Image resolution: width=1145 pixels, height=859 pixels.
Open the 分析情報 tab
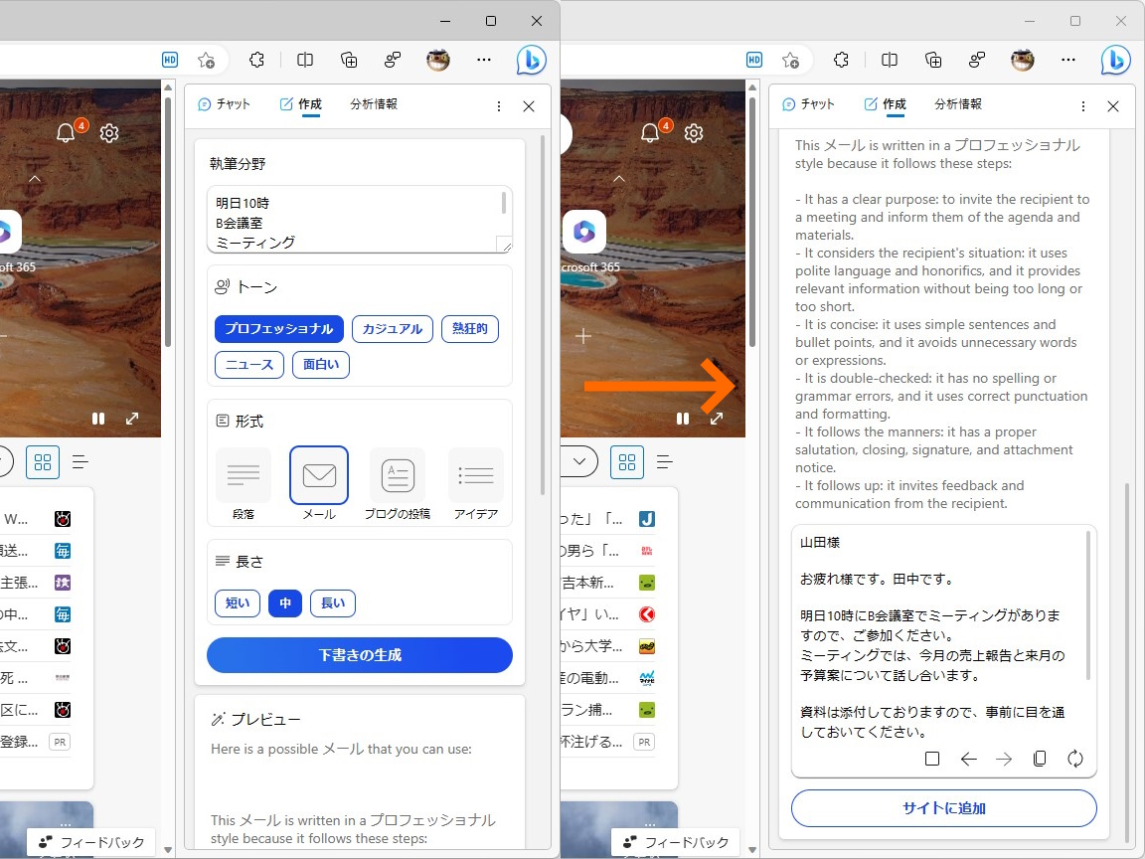(374, 103)
